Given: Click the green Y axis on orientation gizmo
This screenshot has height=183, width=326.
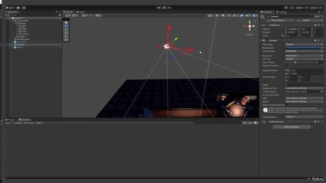Looking at the screenshot, I should (250, 22).
